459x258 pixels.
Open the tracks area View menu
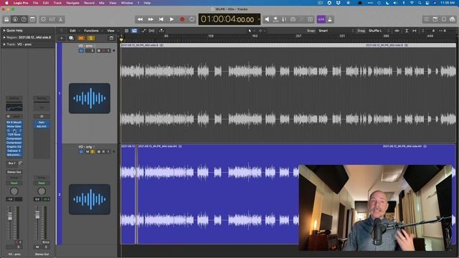point(110,31)
